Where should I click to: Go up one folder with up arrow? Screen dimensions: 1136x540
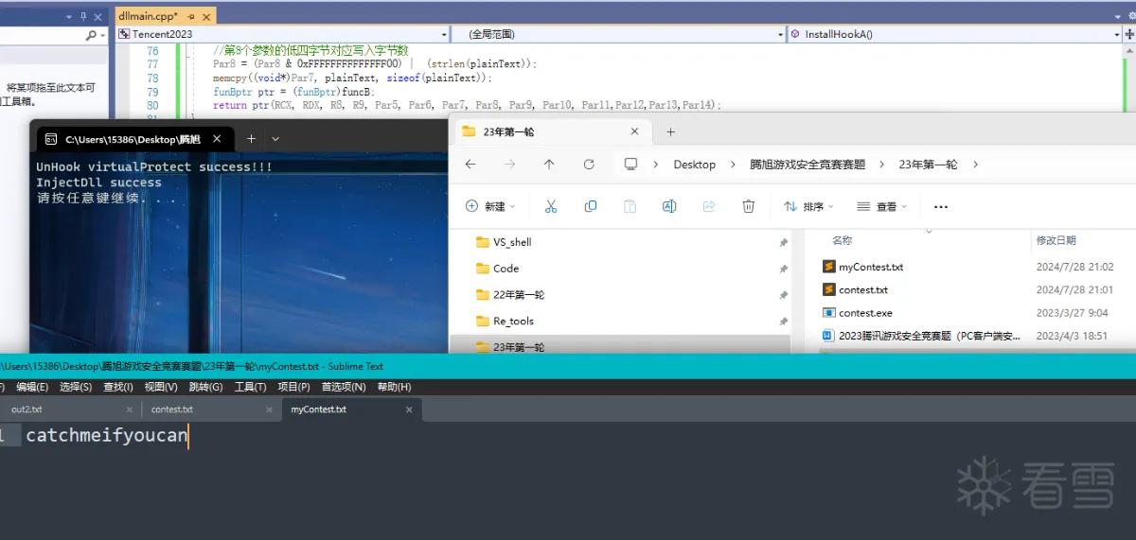(549, 164)
